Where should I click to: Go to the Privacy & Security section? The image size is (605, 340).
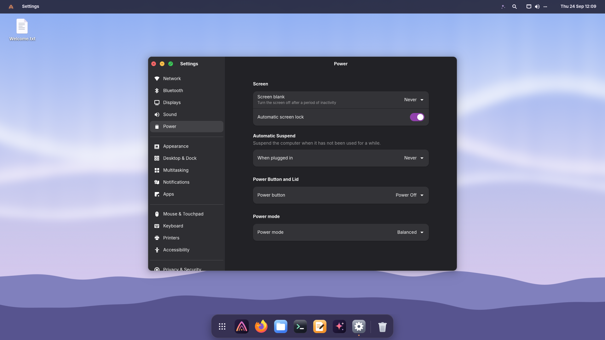pos(187,268)
